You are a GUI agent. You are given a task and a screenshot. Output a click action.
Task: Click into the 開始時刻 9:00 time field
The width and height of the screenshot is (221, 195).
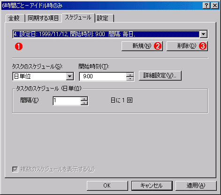(103, 76)
